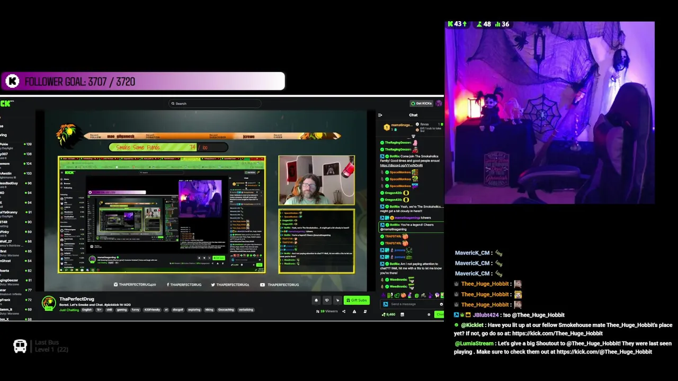Share the stream via share icon
The height and width of the screenshot is (381, 678).
[x=344, y=311]
